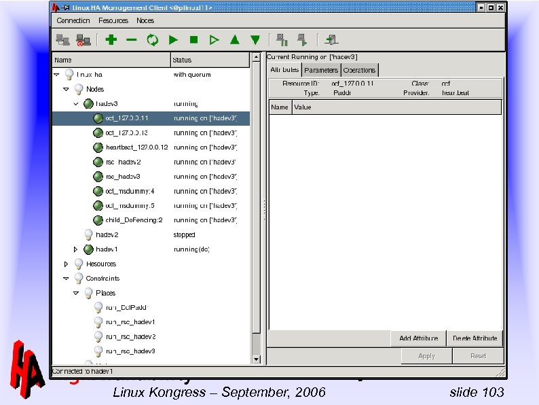Click the Add Attribute button

(418, 338)
